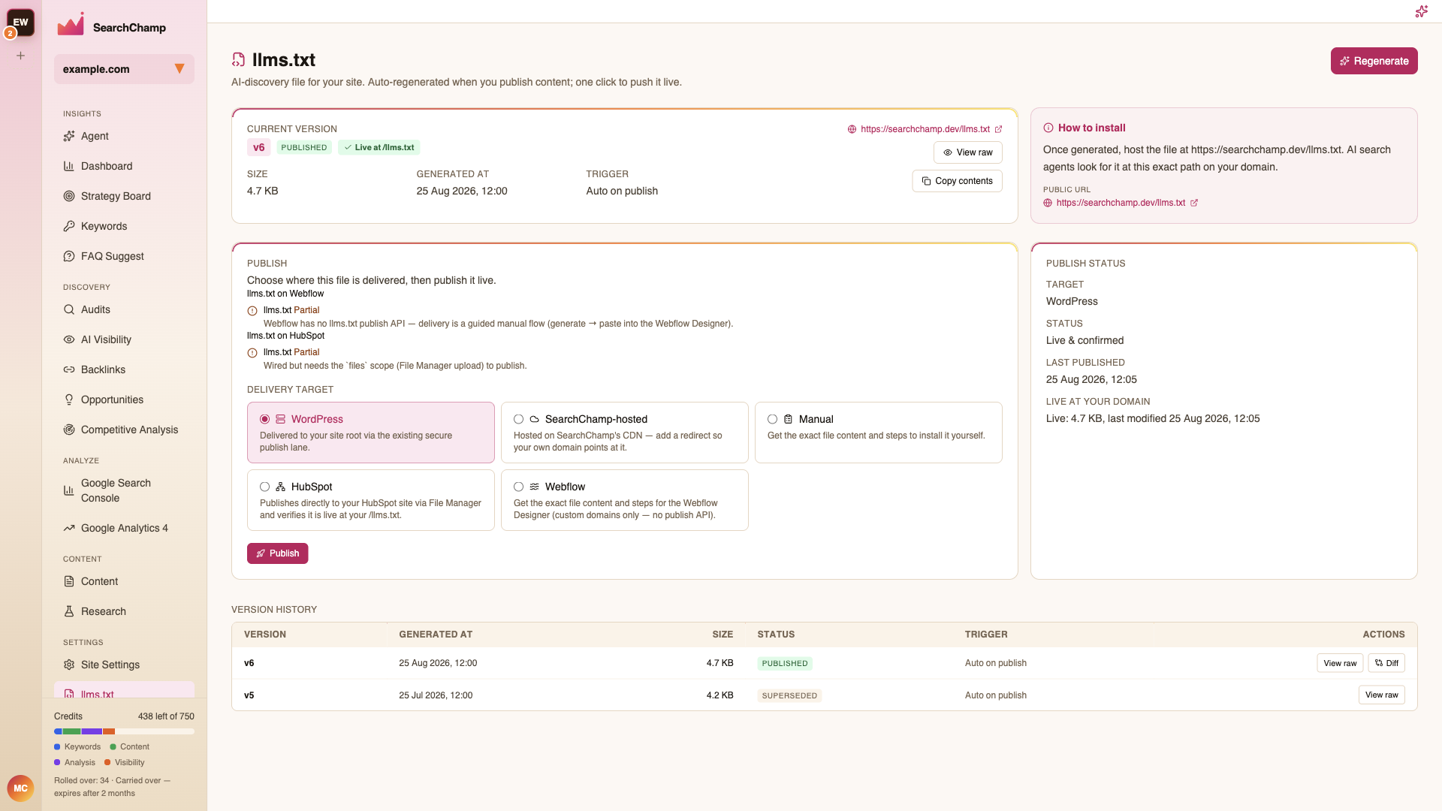Click the SUPERSEDED status badge for v5

tap(789, 695)
